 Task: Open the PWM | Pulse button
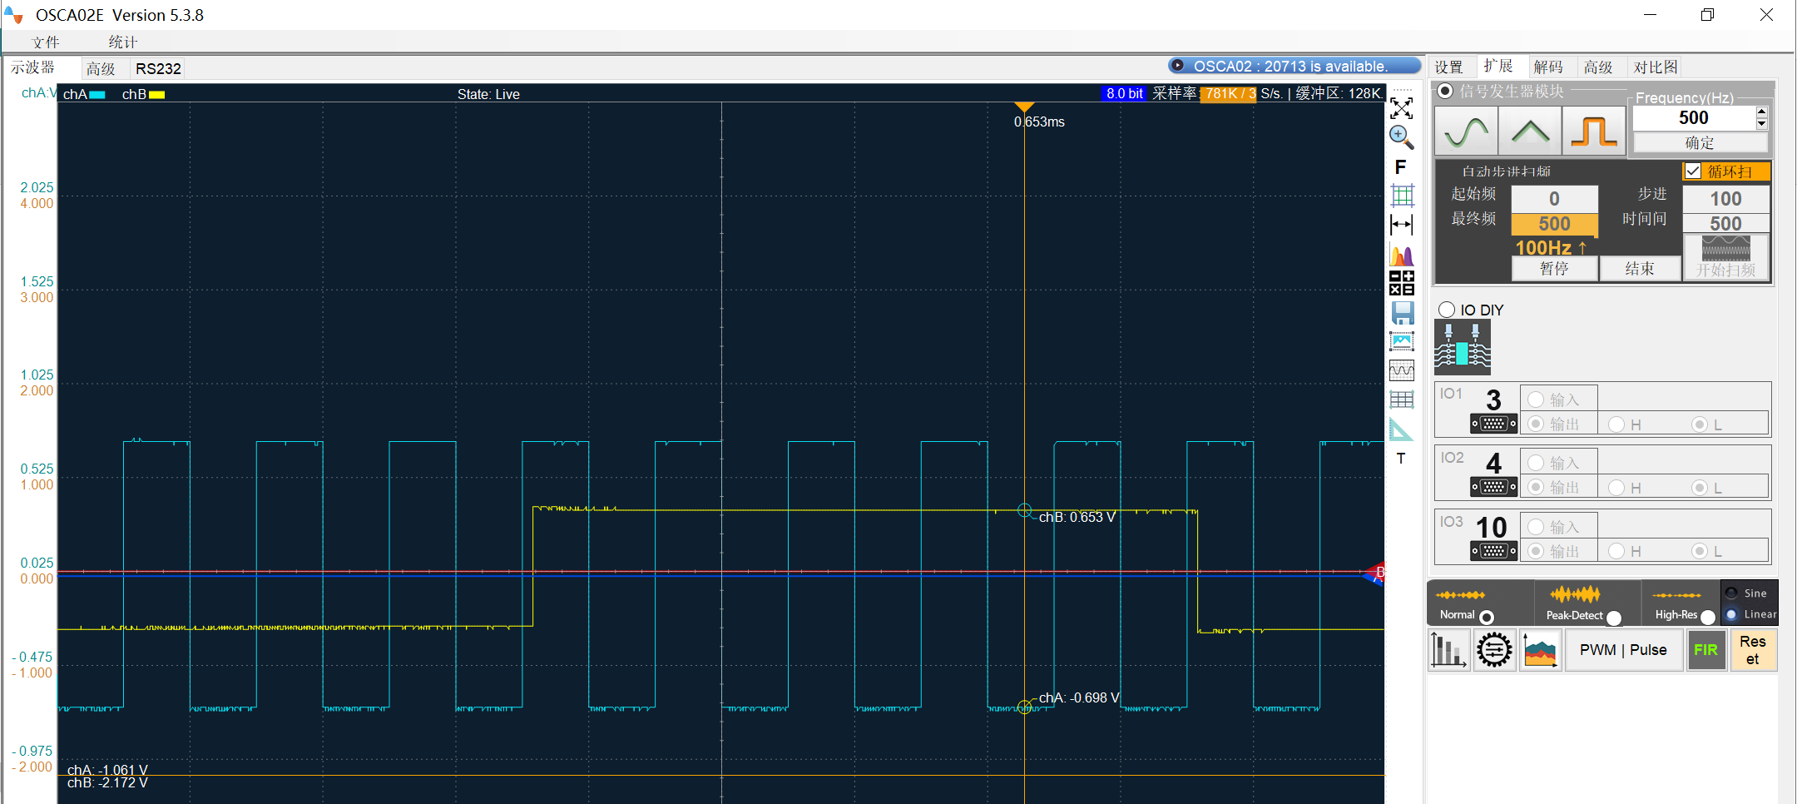[1623, 650]
